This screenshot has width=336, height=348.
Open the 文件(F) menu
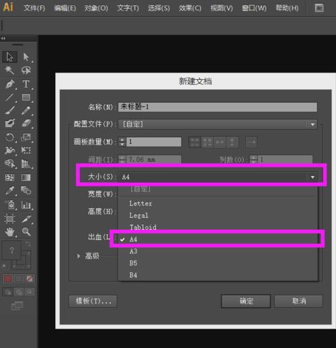click(x=34, y=8)
